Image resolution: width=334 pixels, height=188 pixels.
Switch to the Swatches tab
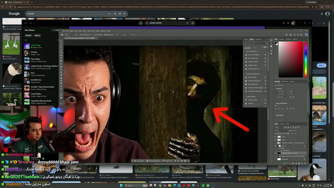point(282,39)
